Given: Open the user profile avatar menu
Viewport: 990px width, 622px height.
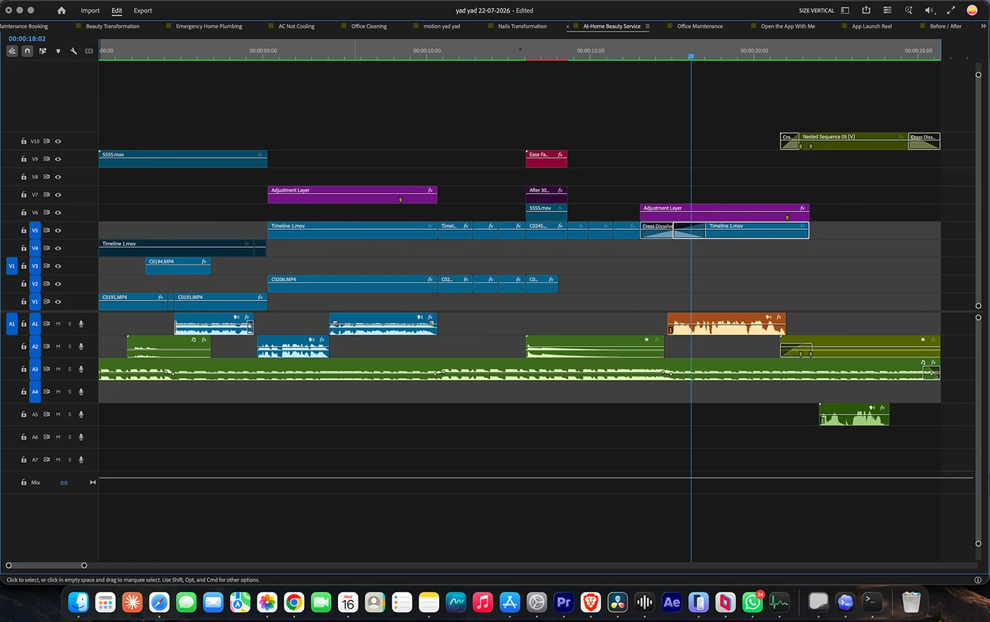Looking at the screenshot, I should tap(972, 11).
